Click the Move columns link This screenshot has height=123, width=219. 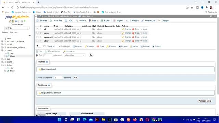point(53,51)
